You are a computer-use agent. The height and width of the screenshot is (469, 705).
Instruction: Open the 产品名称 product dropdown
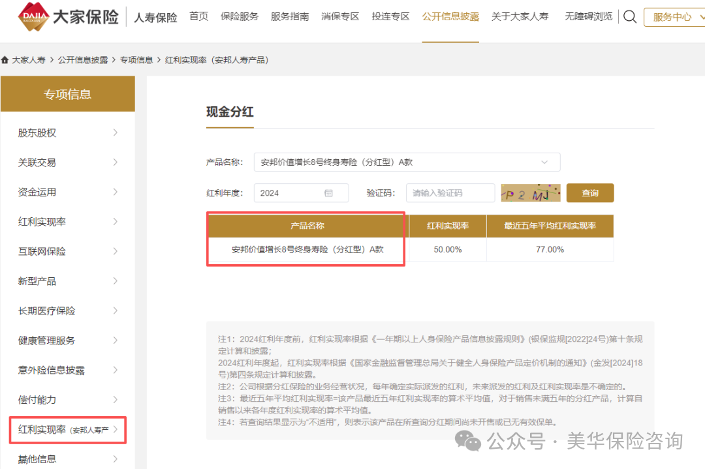pos(407,162)
